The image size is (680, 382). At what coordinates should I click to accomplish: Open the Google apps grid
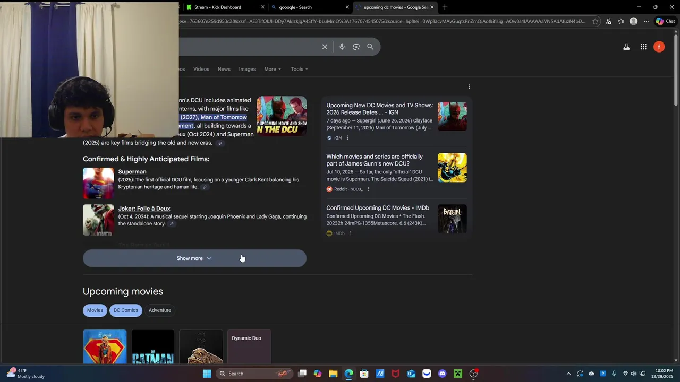click(643, 47)
